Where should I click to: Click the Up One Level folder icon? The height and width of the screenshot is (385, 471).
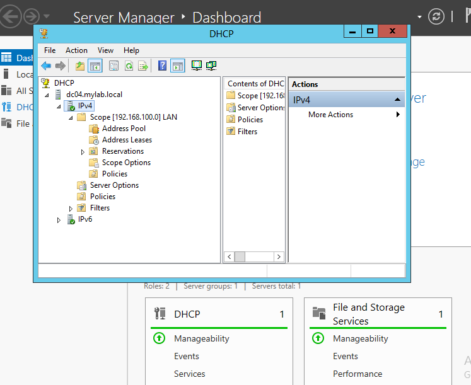(x=79, y=66)
